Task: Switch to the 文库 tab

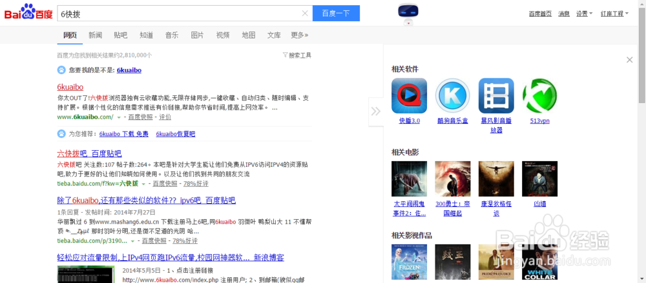Action: pyautogui.click(x=274, y=35)
